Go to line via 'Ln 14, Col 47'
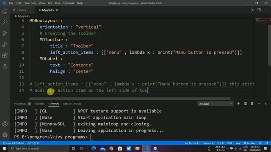 pos(192,143)
